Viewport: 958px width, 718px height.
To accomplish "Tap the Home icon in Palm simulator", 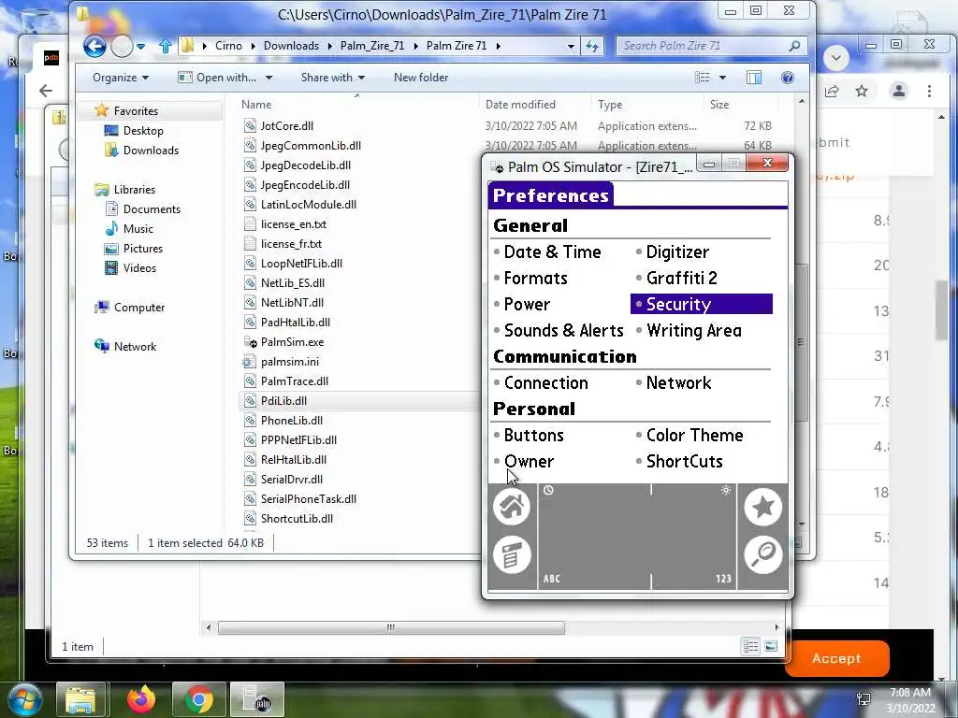I will [512, 507].
